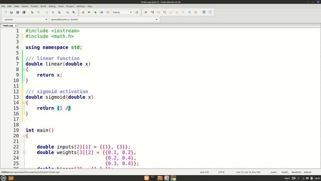Collapse the weights array fold at line 23
The width and height of the screenshot is (321, 181).
coord(24,152)
